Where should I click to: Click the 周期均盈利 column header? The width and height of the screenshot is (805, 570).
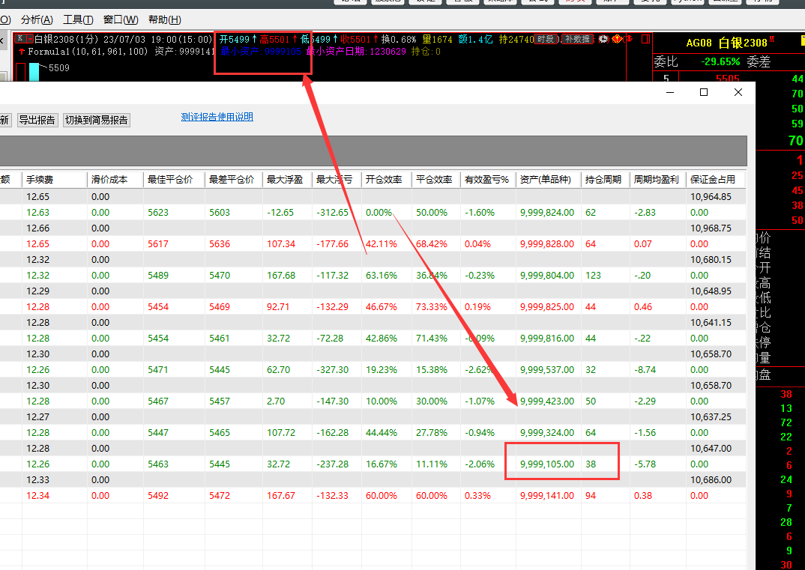[657, 180]
